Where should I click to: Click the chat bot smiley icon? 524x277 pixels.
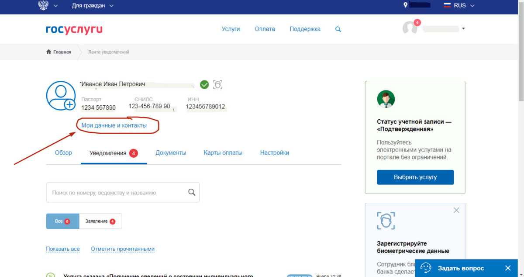[x=426, y=268]
